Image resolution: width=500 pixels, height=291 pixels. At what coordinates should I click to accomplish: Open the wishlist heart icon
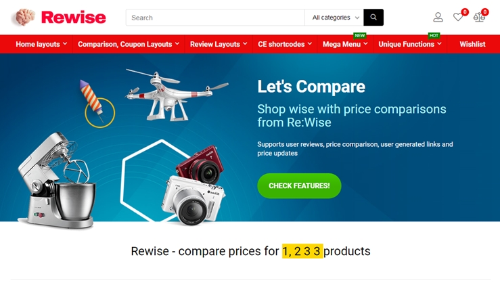458,17
